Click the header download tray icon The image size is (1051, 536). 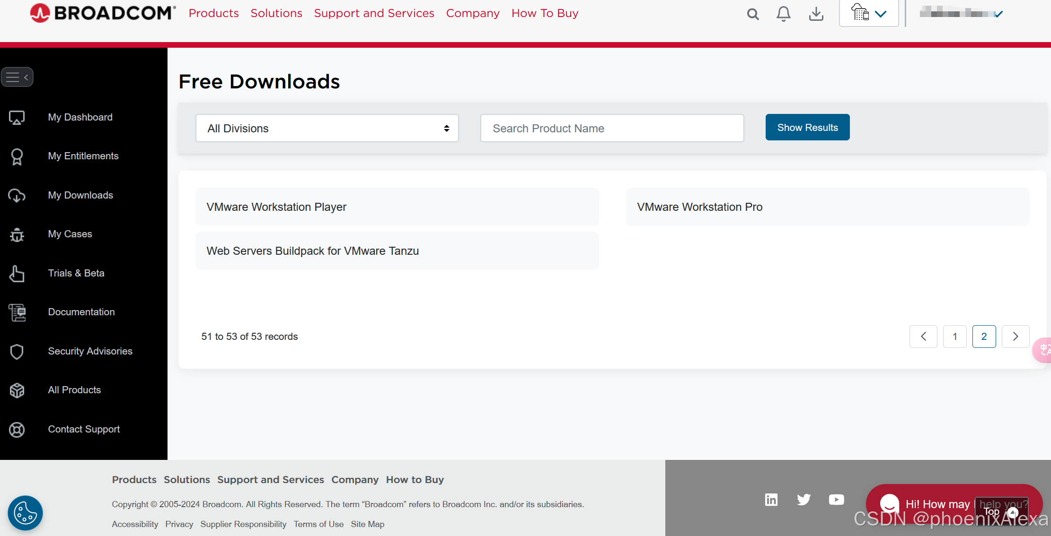816,14
